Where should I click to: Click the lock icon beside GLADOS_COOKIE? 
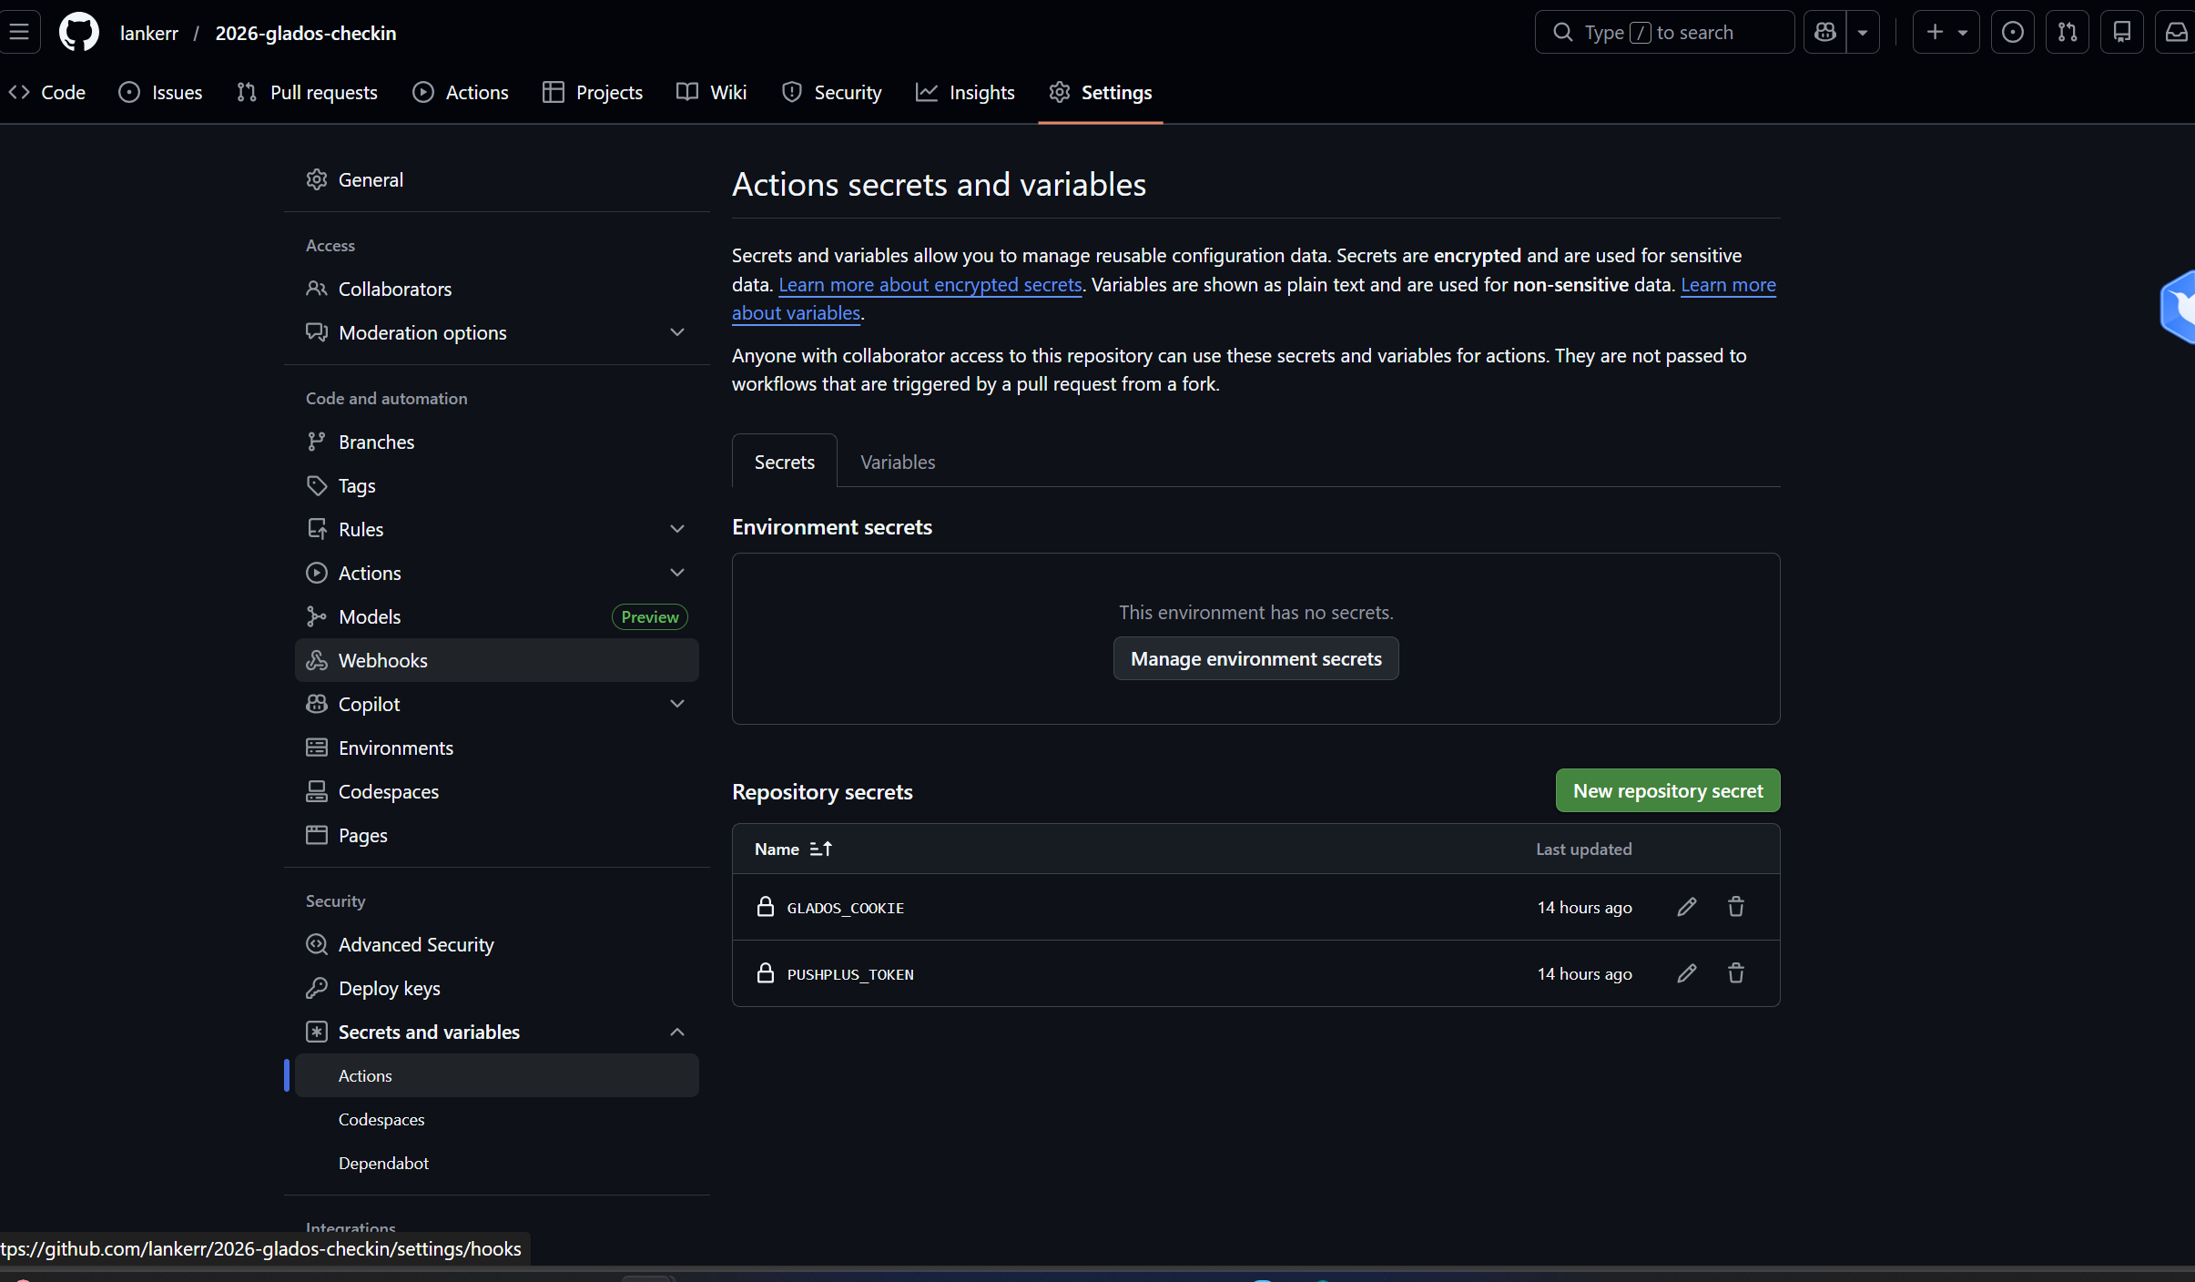766,907
